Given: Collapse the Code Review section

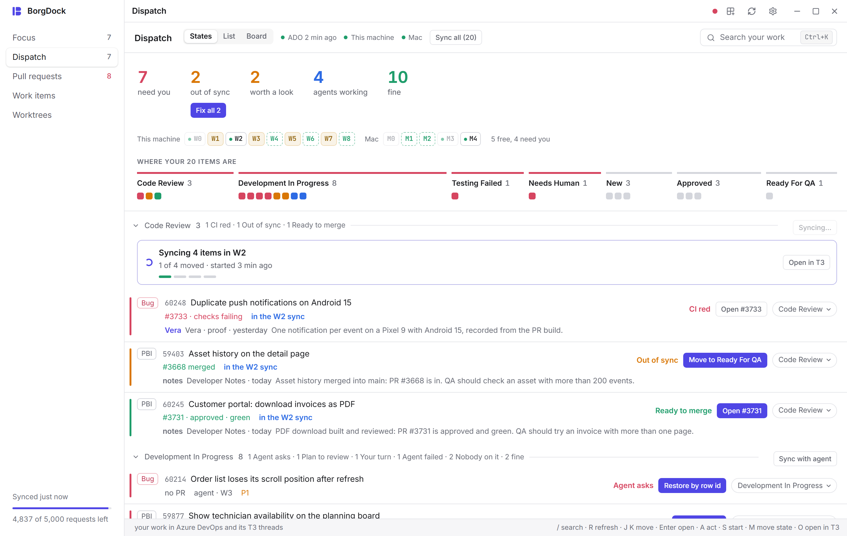Looking at the screenshot, I should click(x=136, y=225).
